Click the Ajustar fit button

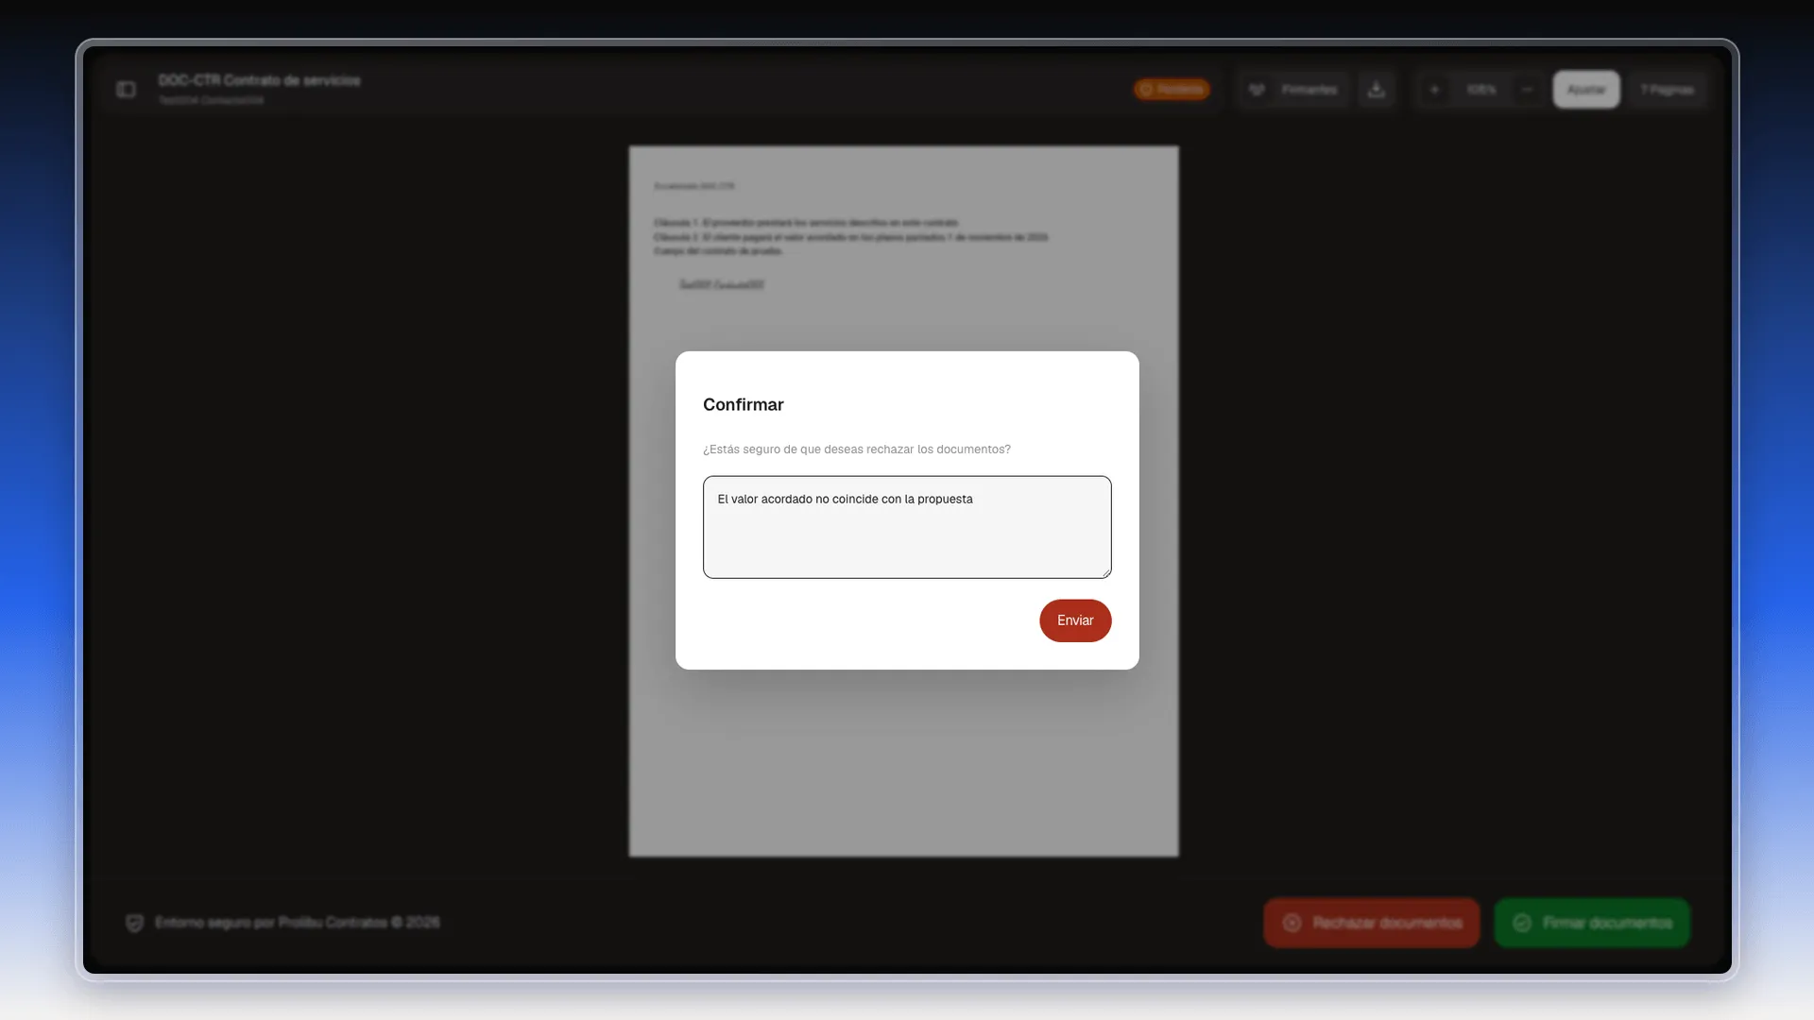1586,89
